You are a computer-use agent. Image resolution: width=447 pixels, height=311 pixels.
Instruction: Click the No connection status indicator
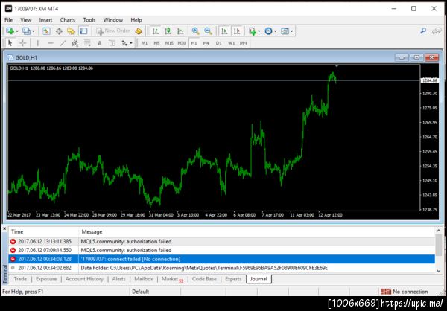(x=405, y=292)
